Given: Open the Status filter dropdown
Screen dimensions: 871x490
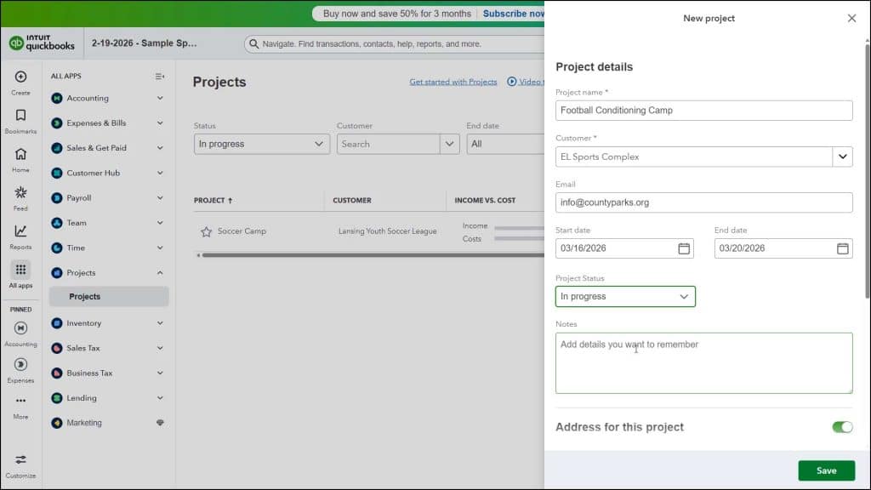Looking at the screenshot, I should pyautogui.click(x=261, y=144).
